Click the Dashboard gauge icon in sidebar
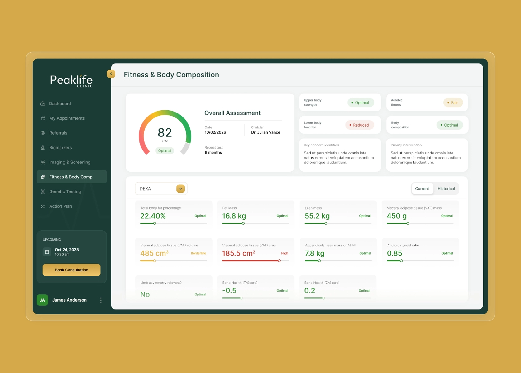This screenshot has height=373, width=521. click(43, 104)
